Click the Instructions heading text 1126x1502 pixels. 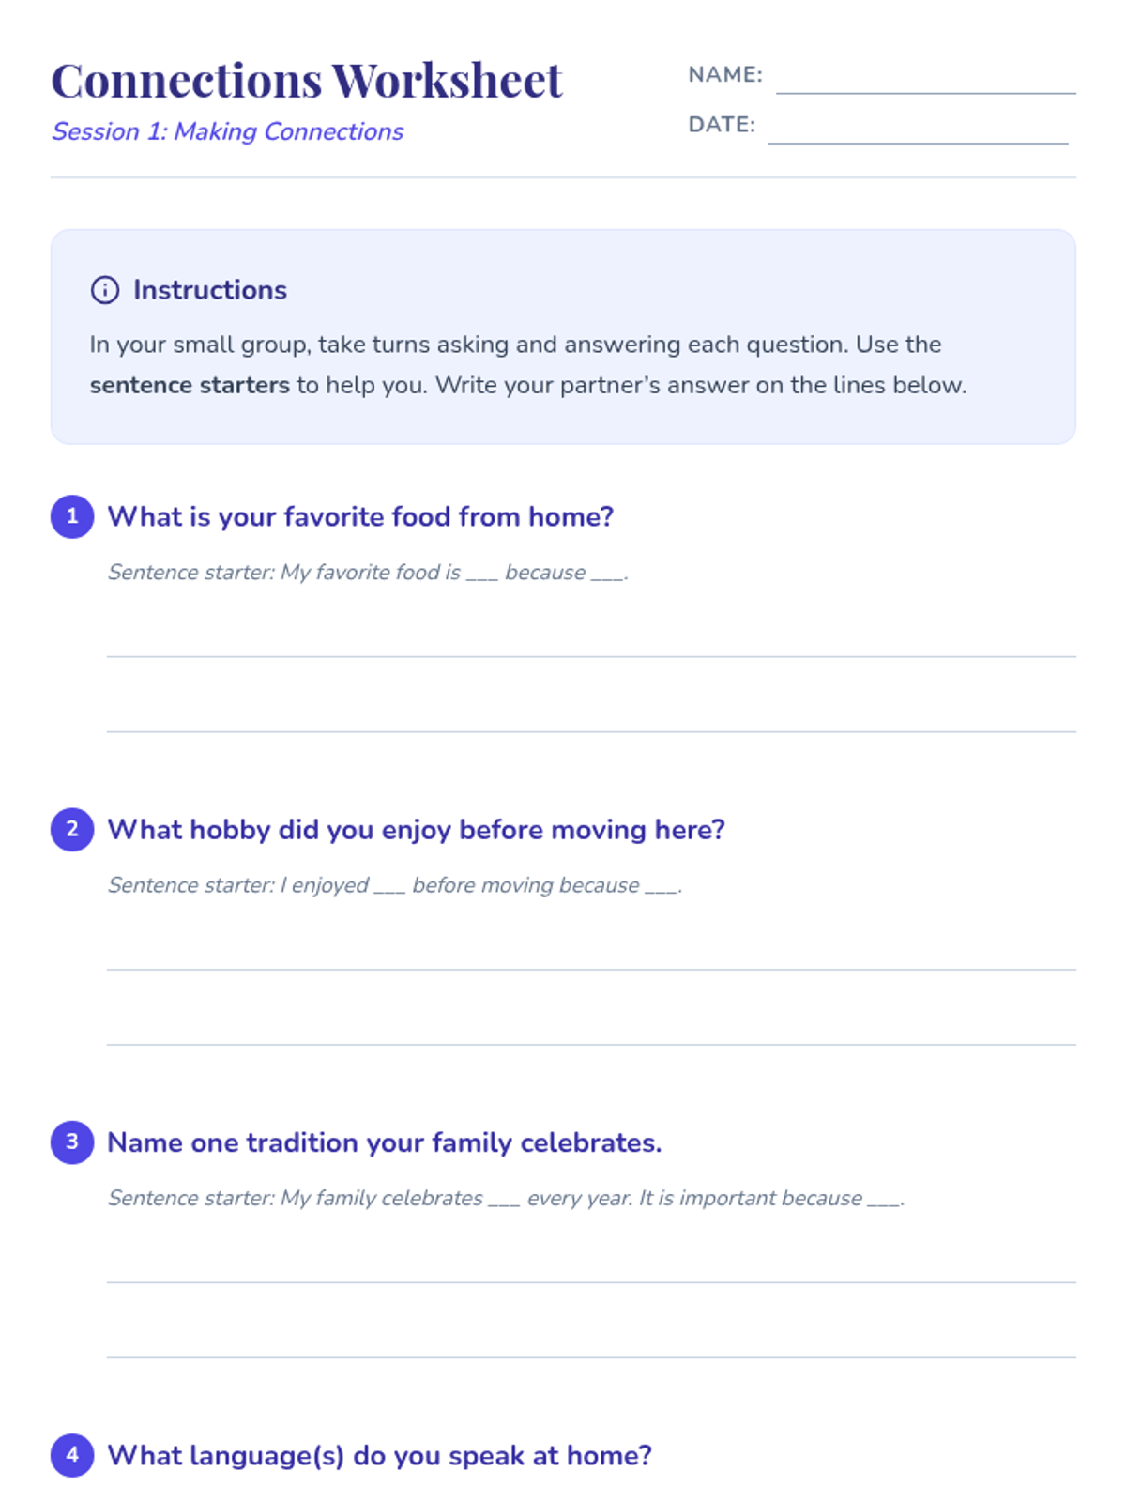(209, 290)
